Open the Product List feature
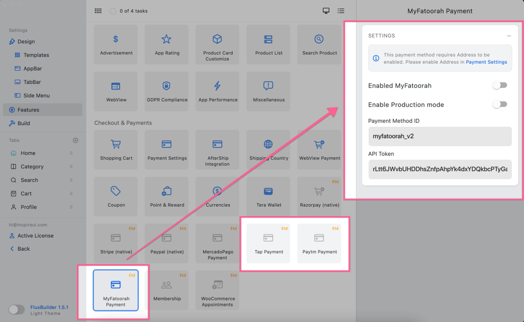Viewport: 524px width, 322px height. tap(268, 44)
